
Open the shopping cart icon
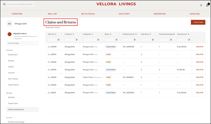point(207,5)
